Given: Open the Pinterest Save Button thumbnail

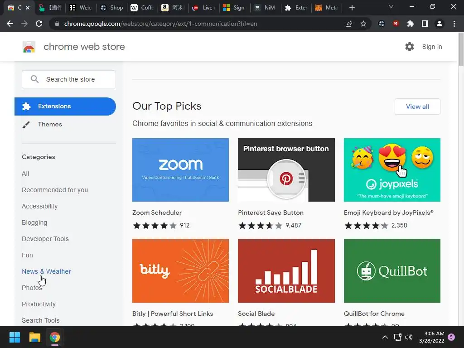Looking at the screenshot, I should click(x=286, y=170).
